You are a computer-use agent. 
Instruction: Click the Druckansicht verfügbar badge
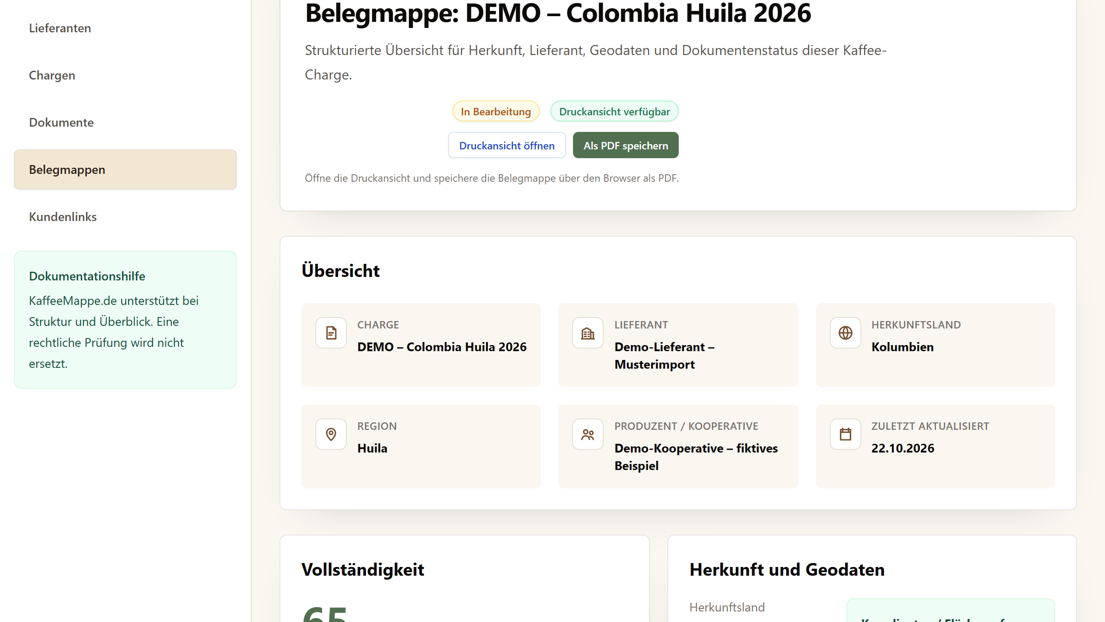[614, 111]
